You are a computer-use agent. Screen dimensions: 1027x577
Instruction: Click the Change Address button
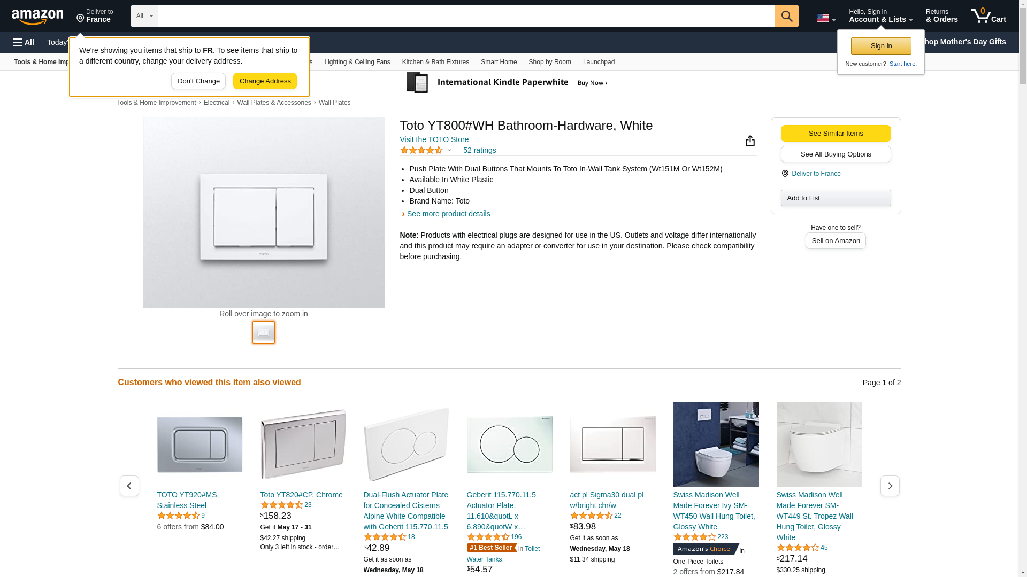pos(265,81)
